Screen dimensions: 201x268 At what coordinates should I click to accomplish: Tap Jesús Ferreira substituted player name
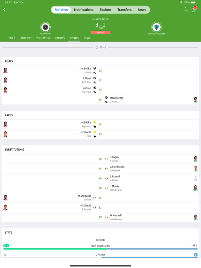(x=116, y=219)
